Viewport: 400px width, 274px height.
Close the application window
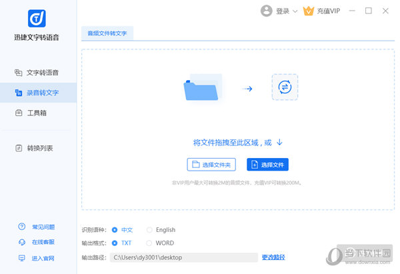pos(385,11)
